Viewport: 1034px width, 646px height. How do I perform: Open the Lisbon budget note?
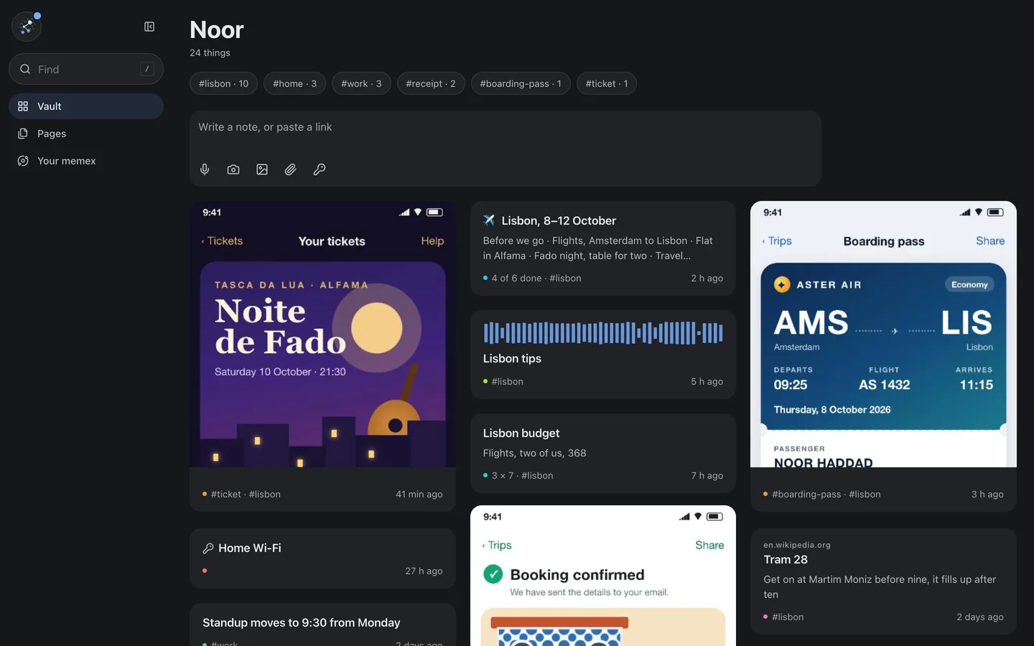click(x=603, y=454)
